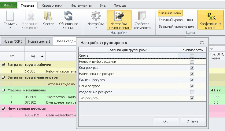Click the Отмена button
This screenshot has width=225, height=131.
[193, 121]
